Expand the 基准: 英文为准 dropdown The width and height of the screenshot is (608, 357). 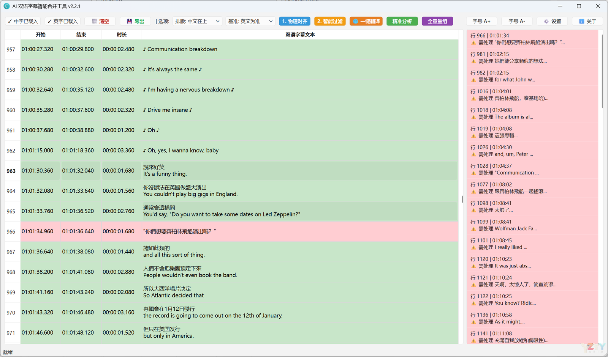click(x=250, y=21)
